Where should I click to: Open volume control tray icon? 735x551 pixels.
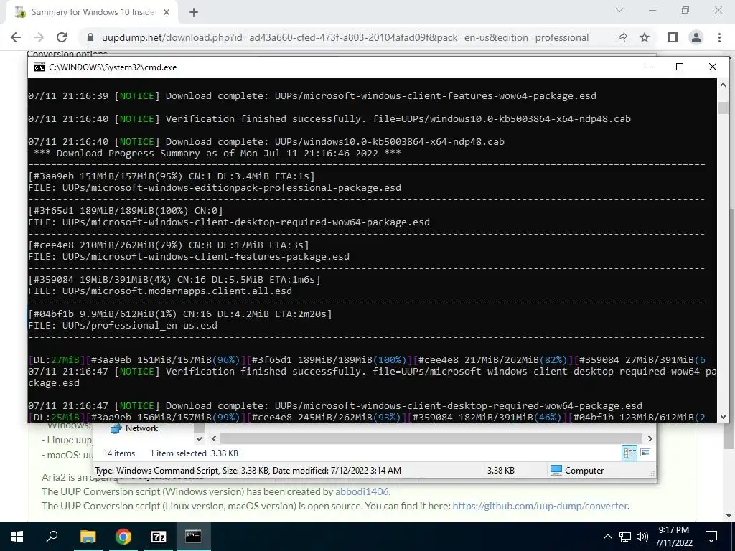(642, 537)
